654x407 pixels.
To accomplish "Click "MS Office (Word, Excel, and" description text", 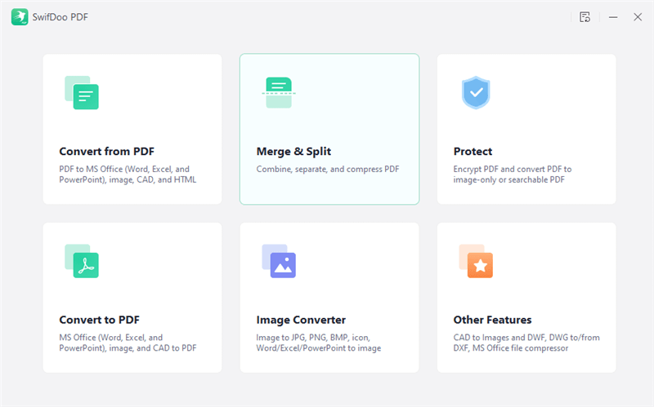I will [x=111, y=338].
